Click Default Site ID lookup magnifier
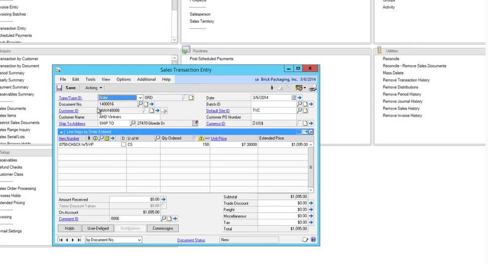Image resolution: width=488 pixels, height=264 pixels. coord(299,110)
